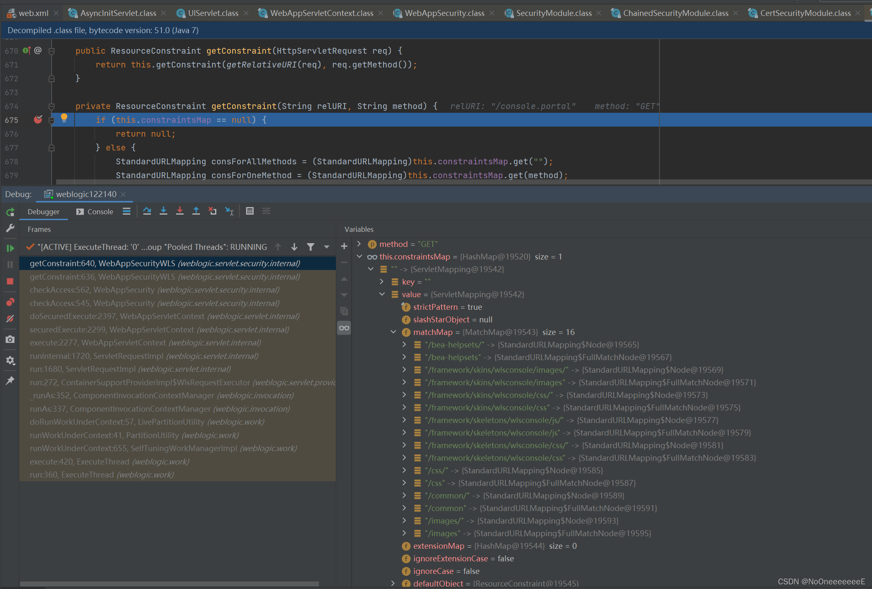Expand the defaultObject ResourceConstraint node
The image size is (872, 589).
click(393, 583)
